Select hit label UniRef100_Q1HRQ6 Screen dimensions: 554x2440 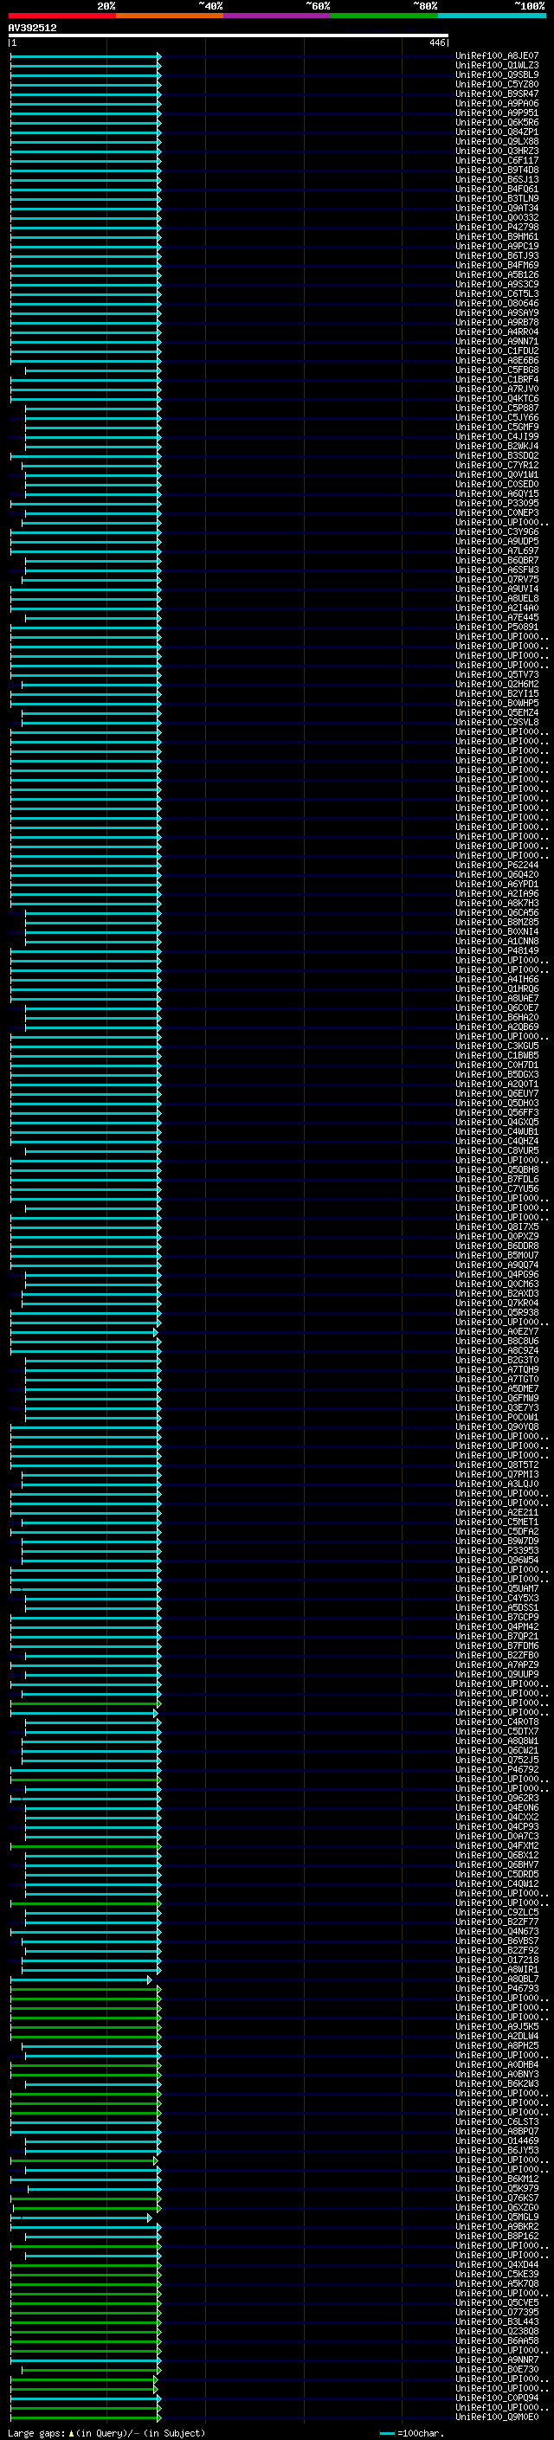point(497,988)
